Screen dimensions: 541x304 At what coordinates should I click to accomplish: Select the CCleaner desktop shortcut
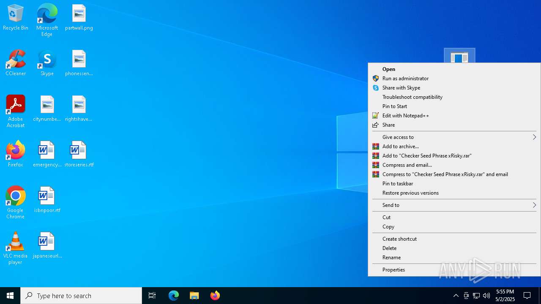coord(16,63)
